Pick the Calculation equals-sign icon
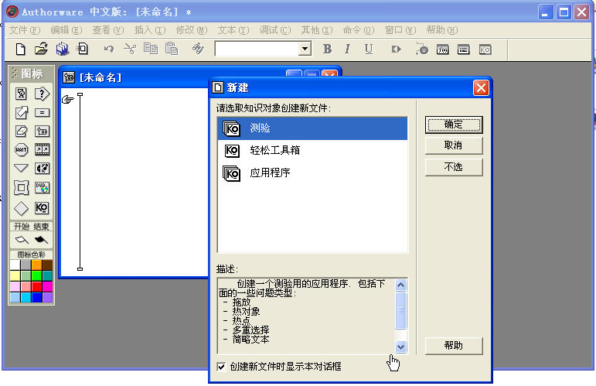Screen dimensions: 596x386 [x=42, y=112]
